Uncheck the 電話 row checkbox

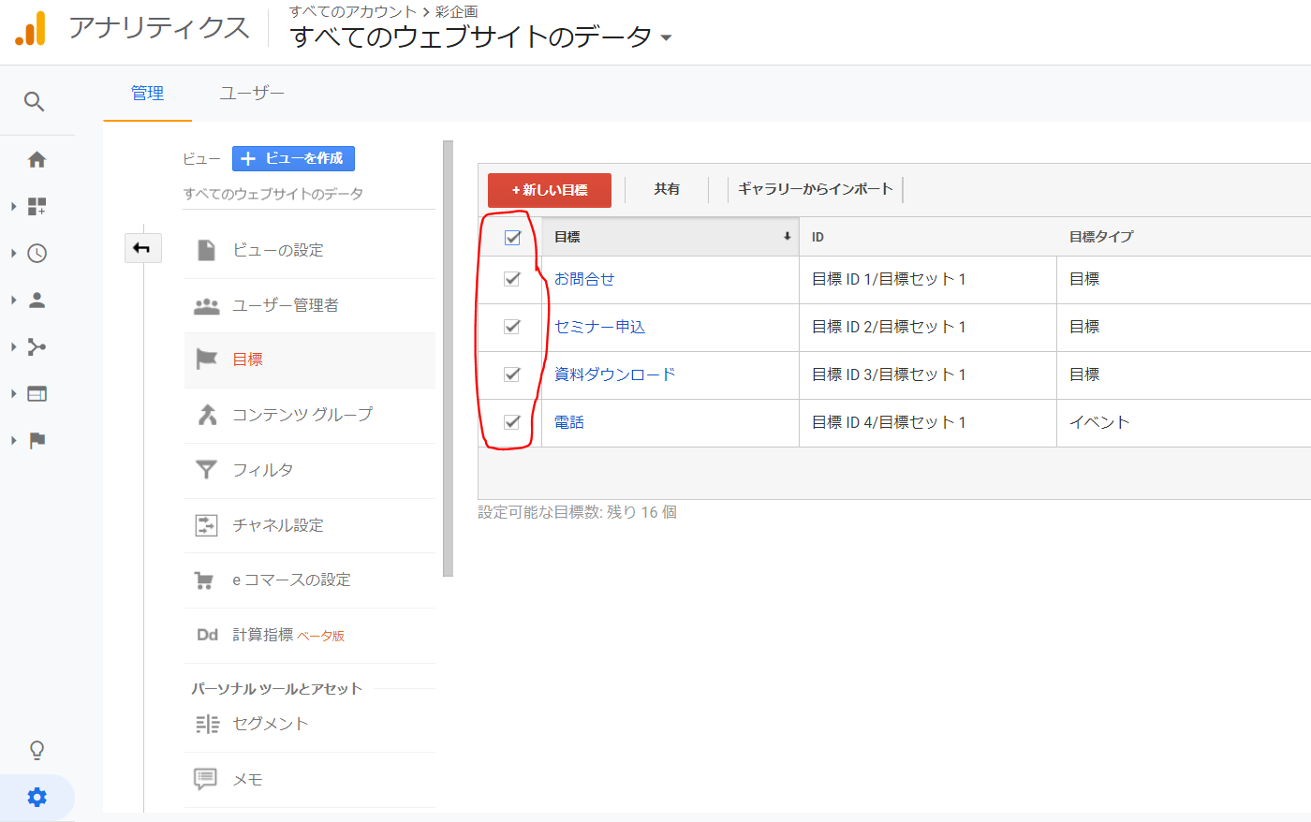click(512, 422)
